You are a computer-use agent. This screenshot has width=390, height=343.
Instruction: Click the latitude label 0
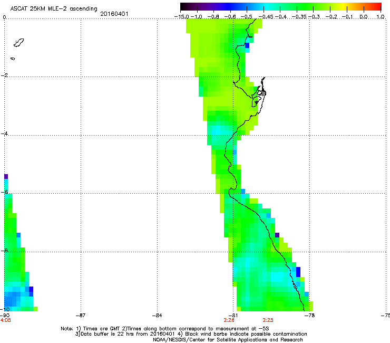pyautogui.click(x=4, y=17)
